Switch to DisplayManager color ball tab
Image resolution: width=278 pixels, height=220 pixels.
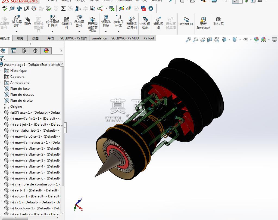[46, 51]
